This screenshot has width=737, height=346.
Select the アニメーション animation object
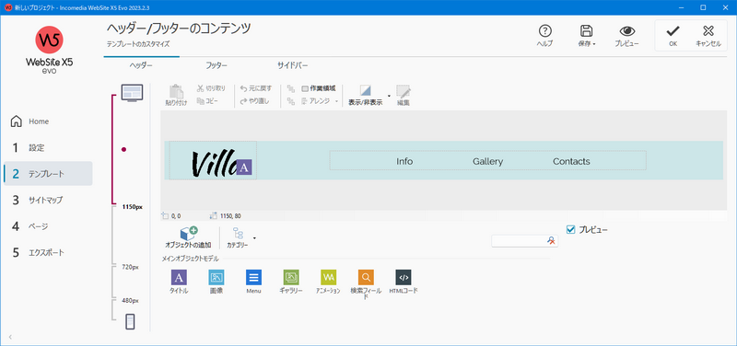[x=328, y=282]
